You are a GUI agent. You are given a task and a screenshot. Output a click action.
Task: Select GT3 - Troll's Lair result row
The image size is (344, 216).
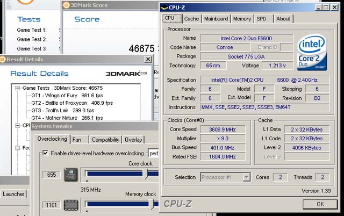(x=63, y=111)
